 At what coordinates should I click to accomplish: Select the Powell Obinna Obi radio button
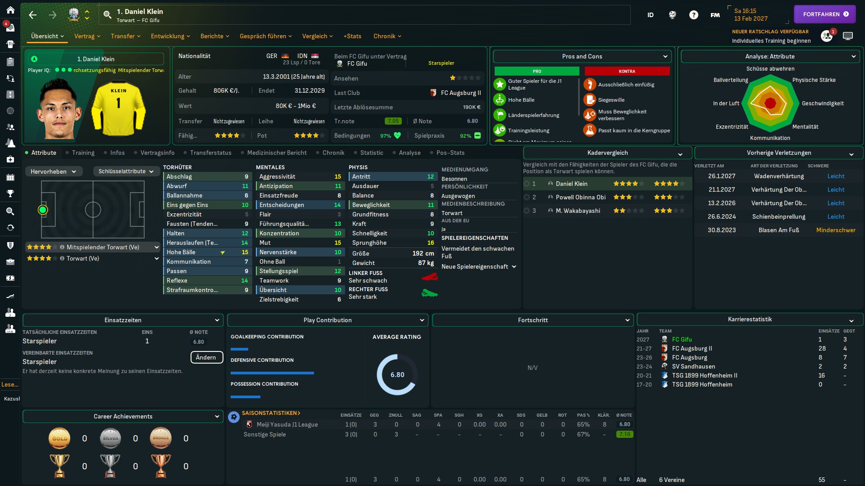tap(526, 197)
